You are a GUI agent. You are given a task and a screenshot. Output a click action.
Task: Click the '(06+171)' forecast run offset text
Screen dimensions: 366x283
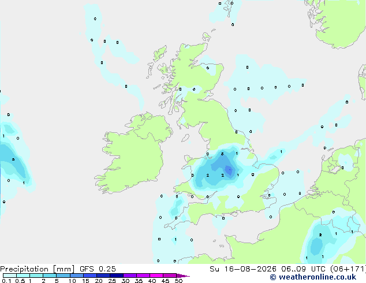click(348, 269)
